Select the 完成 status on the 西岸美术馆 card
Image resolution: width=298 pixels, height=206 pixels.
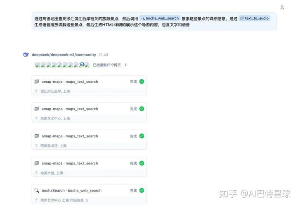[x=133, y=136]
